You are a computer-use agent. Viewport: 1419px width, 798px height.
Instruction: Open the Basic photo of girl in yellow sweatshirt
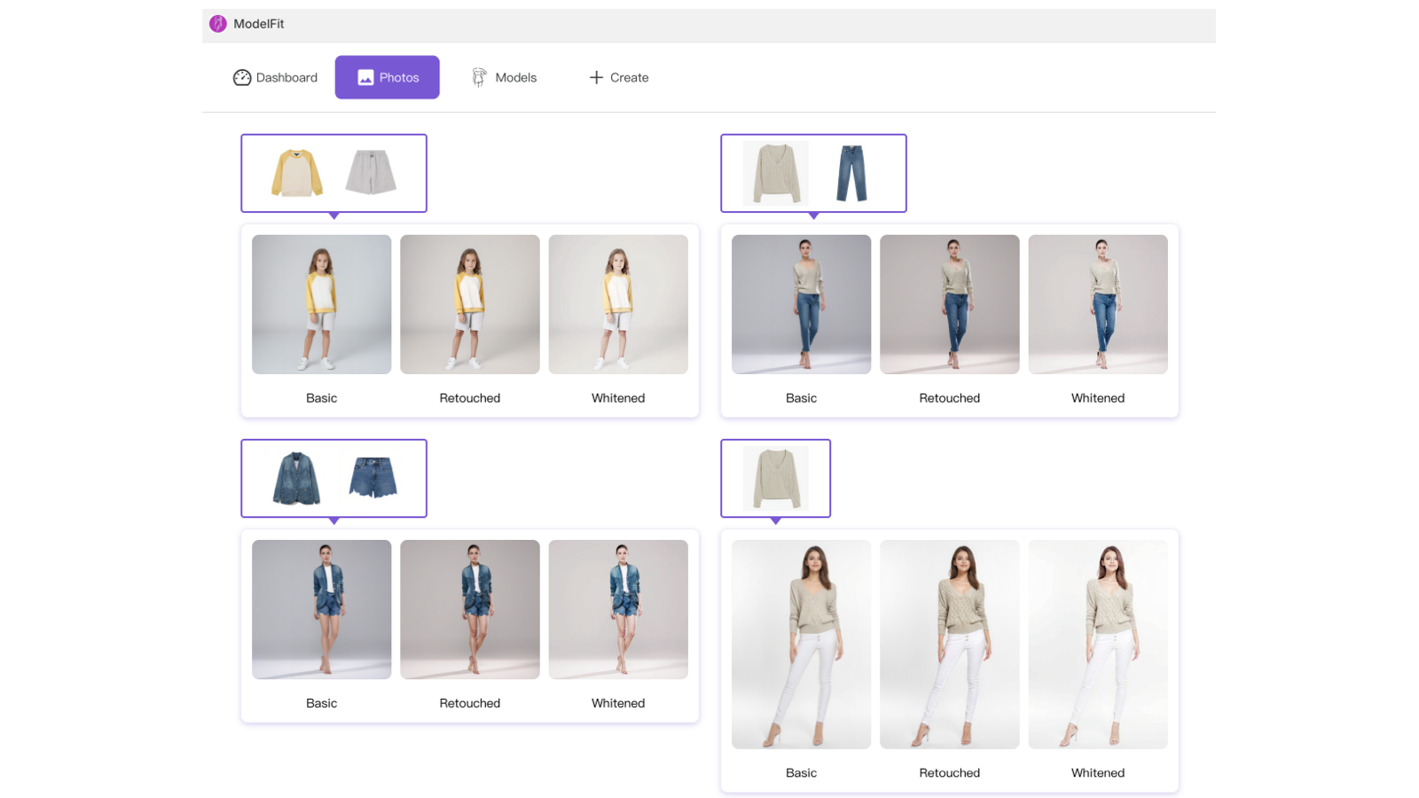pos(321,304)
